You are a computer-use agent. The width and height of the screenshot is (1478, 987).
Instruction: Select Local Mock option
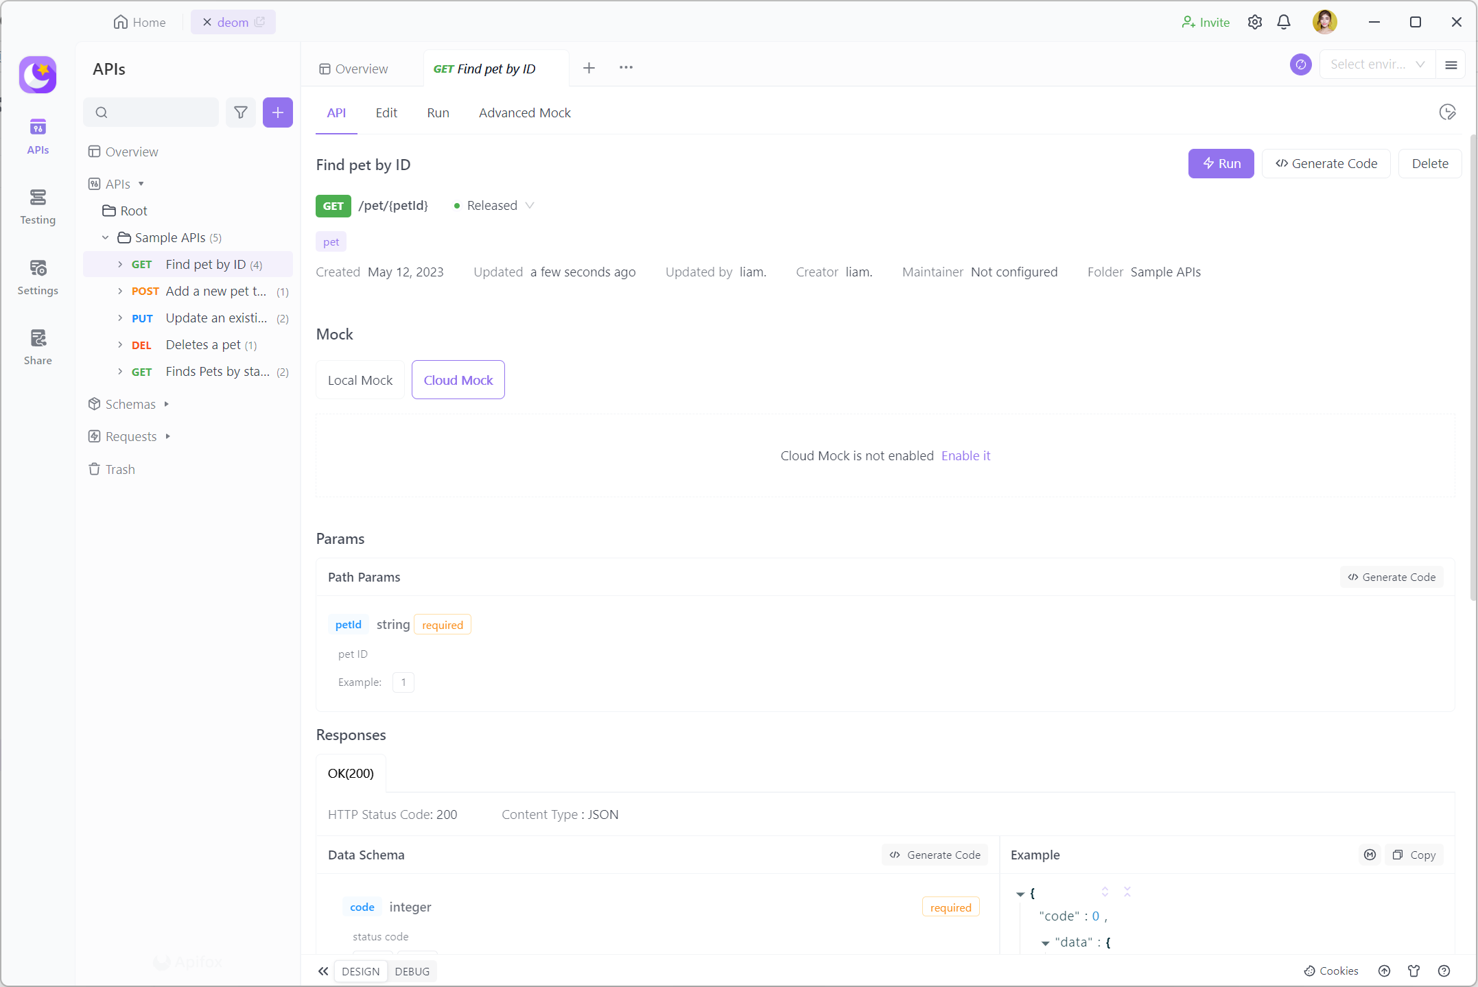pos(360,380)
